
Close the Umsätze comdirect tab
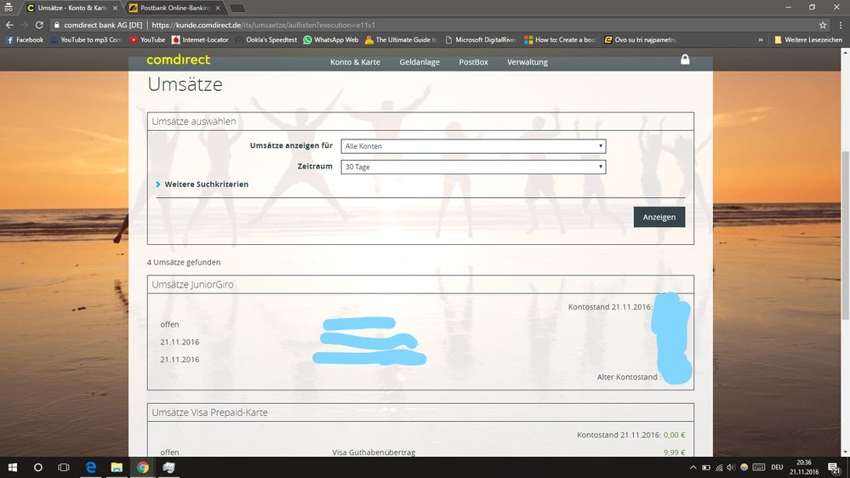click(115, 9)
